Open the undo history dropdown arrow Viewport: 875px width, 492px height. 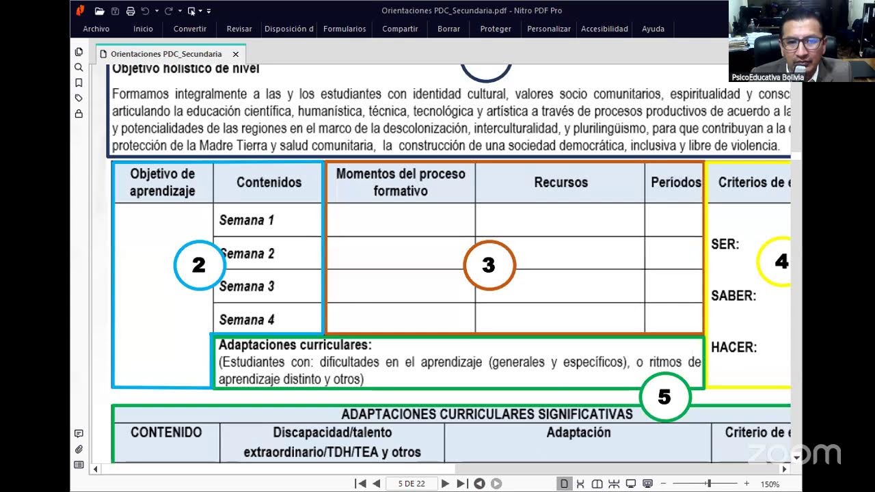[157, 11]
